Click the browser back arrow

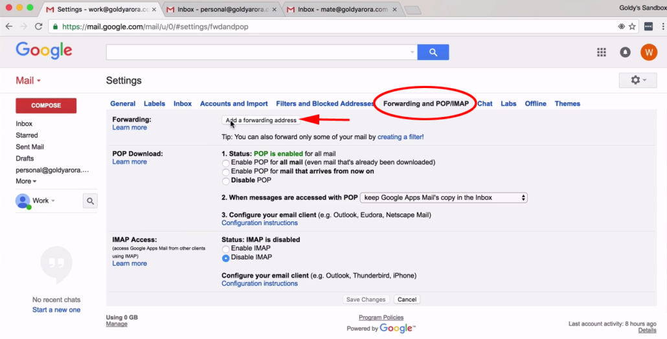(x=9, y=27)
